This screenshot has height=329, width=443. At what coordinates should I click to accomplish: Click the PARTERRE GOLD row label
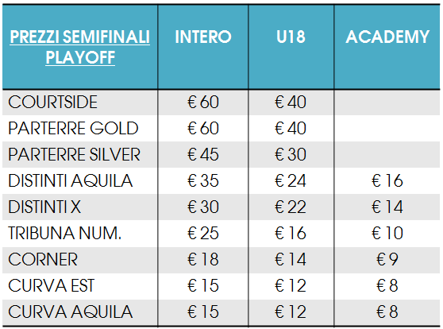tap(73, 128)
